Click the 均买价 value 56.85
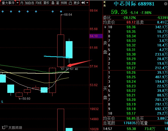The image size is (168, 131). click(131, 118)
